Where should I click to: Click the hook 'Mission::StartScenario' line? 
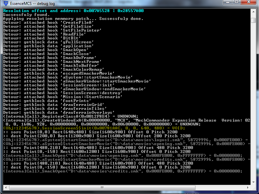coord(62,97)
